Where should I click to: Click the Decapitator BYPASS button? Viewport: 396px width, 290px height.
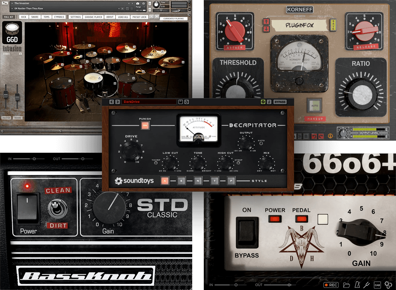click(280, 102)
